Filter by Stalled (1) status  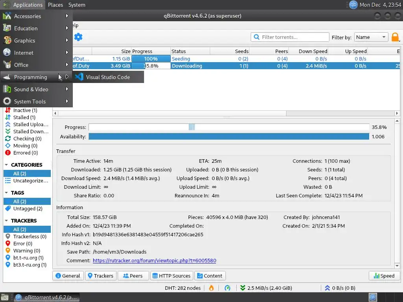pyautogui.click(x=24, y=117)
